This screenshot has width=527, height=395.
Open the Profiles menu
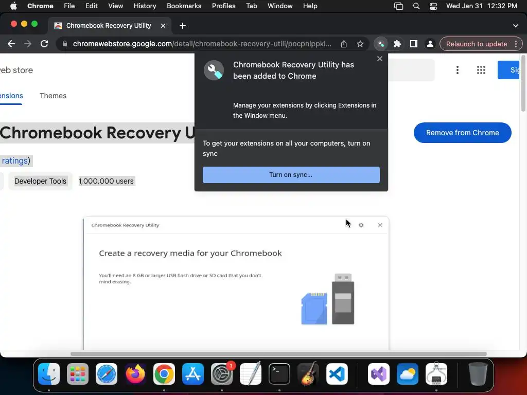tap(223, 6)
